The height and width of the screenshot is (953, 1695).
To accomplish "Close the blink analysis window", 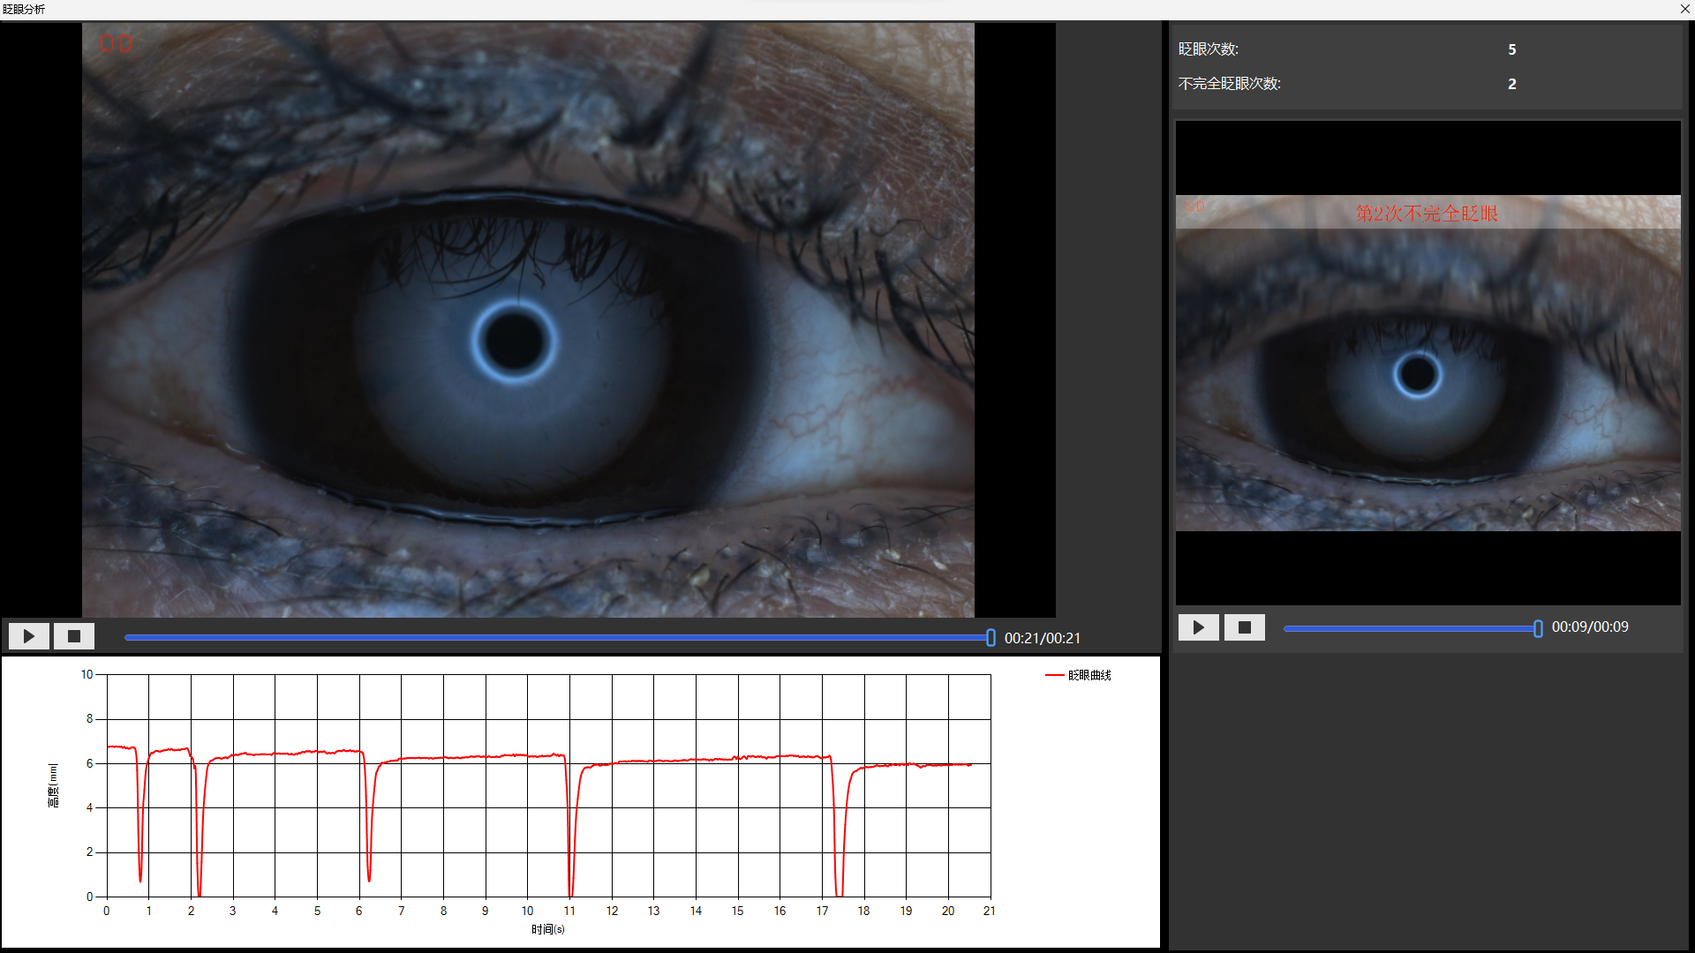I will click(1684, 9).
